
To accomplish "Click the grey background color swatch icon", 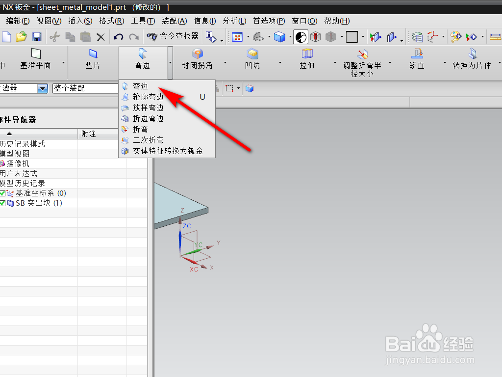I will pyautogui.click(x=352, y=37).
